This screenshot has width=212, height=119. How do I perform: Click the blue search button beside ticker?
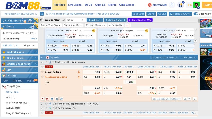(x=42, y=14)
